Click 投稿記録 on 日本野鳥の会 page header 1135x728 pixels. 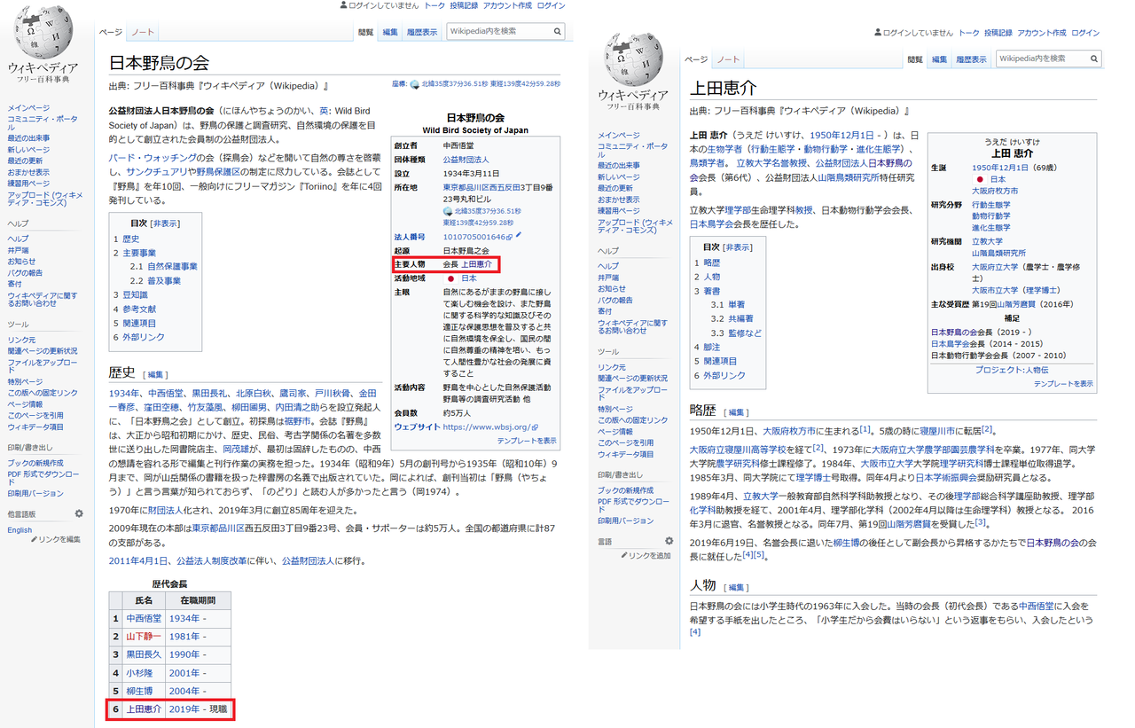465,5
